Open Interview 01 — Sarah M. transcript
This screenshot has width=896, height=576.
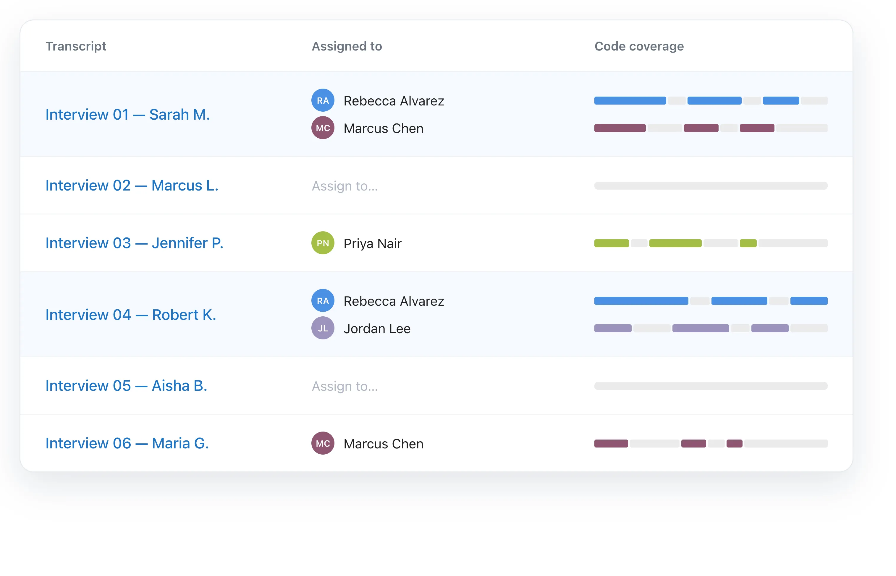pyautogui.click(x=127, y=114)
